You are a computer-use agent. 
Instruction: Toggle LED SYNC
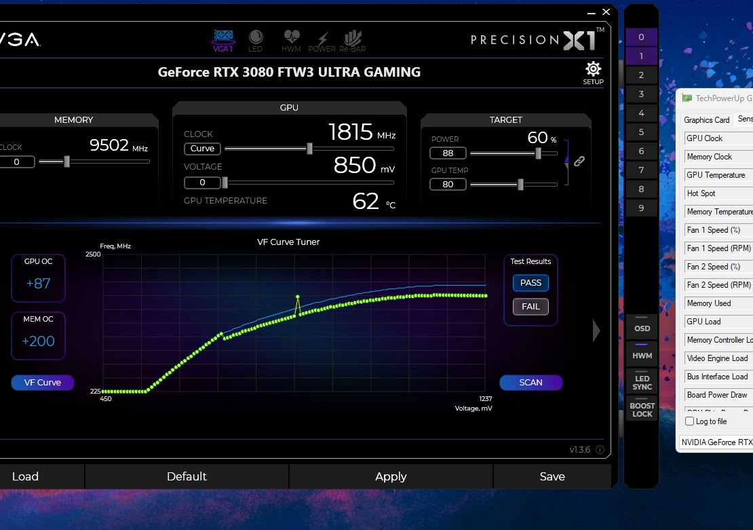[x=642, y=381]
